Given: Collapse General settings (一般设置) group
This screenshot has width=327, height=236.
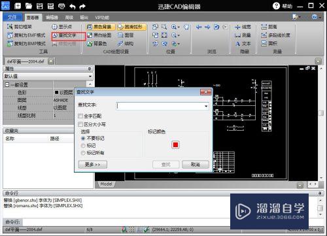Looking at the screenshot, I should point(7,84).
